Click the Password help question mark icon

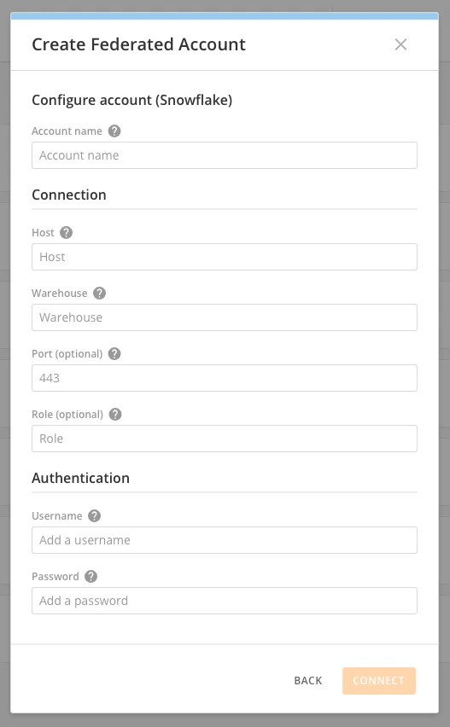coord(91,576)
